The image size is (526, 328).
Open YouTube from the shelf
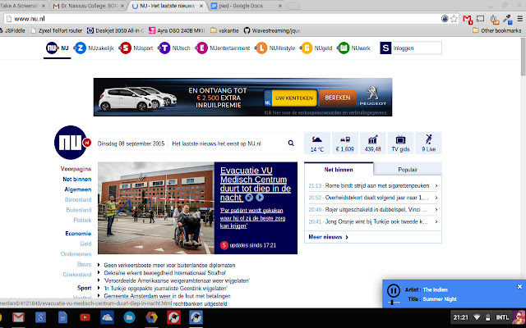point(85,317)
